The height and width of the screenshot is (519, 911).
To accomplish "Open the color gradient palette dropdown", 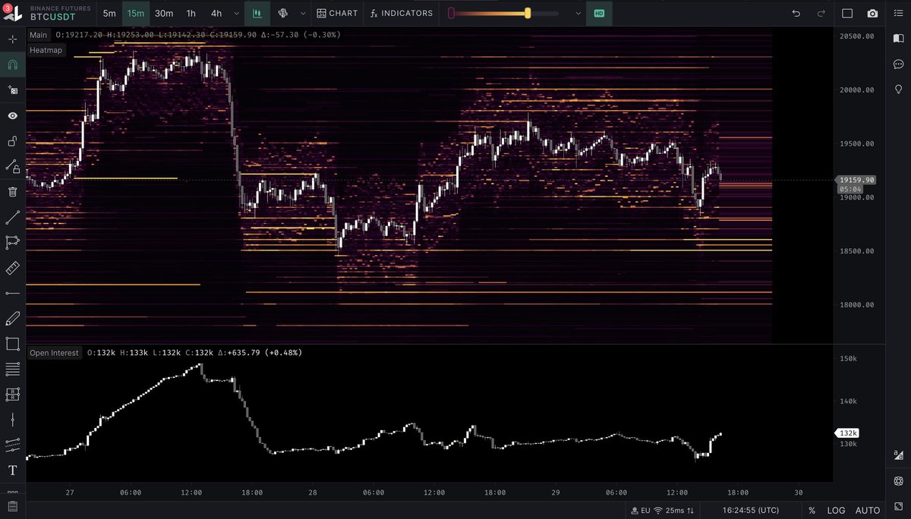I will (578, 13).
